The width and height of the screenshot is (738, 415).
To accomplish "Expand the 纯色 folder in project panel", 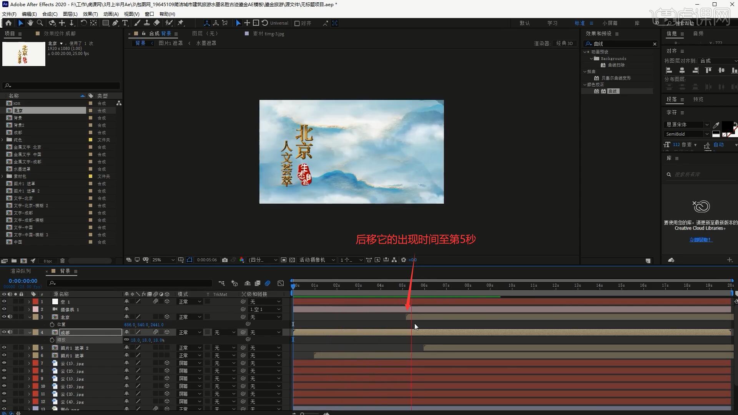I will pos(3,140).
